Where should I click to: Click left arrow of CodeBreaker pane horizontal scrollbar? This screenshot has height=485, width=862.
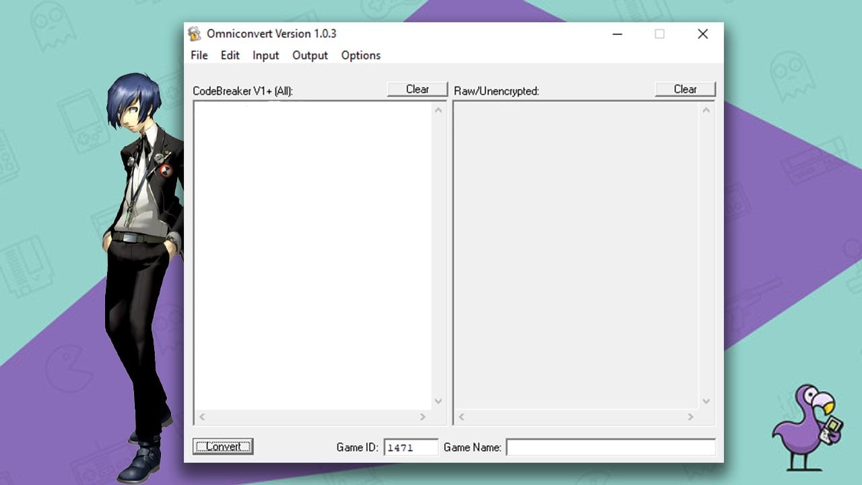pyautogui.click(x=201, y=417)
